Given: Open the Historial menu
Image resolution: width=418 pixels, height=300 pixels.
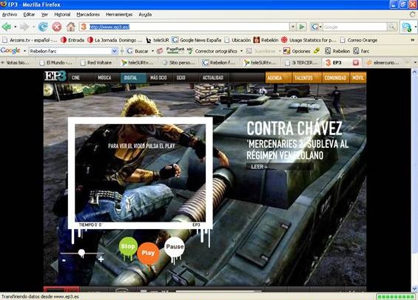Looking at the screenshot, I should (x=62, y=15).
